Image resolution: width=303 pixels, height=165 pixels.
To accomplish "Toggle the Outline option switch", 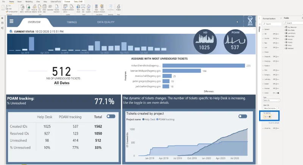I will (277, 38).
